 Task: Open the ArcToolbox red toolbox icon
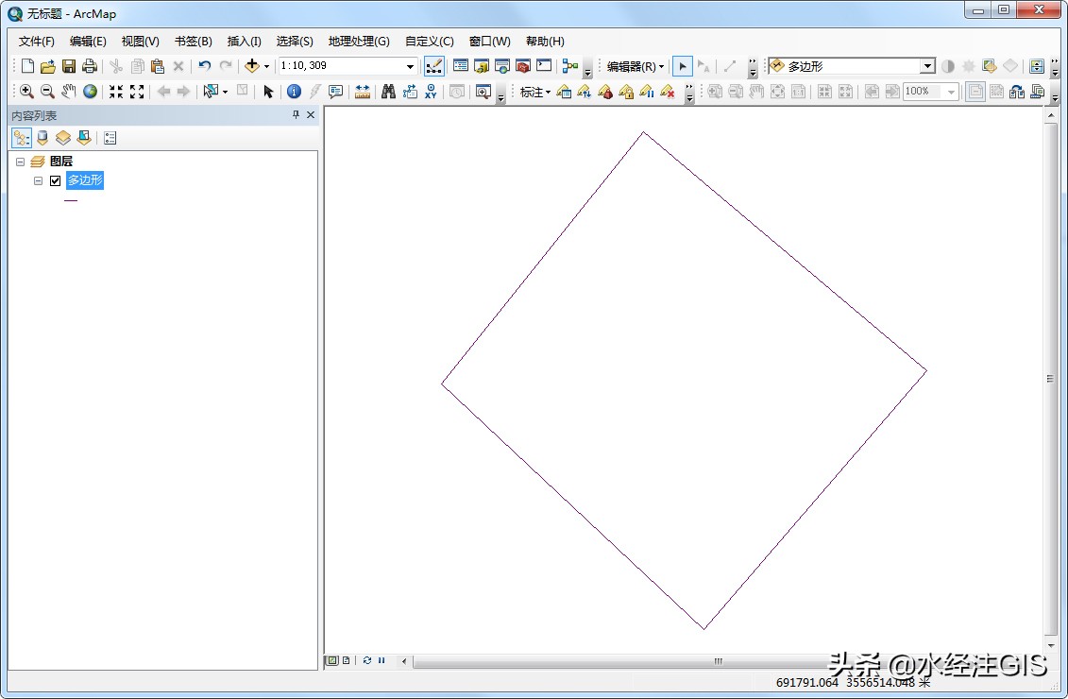(x=523, y=66)
